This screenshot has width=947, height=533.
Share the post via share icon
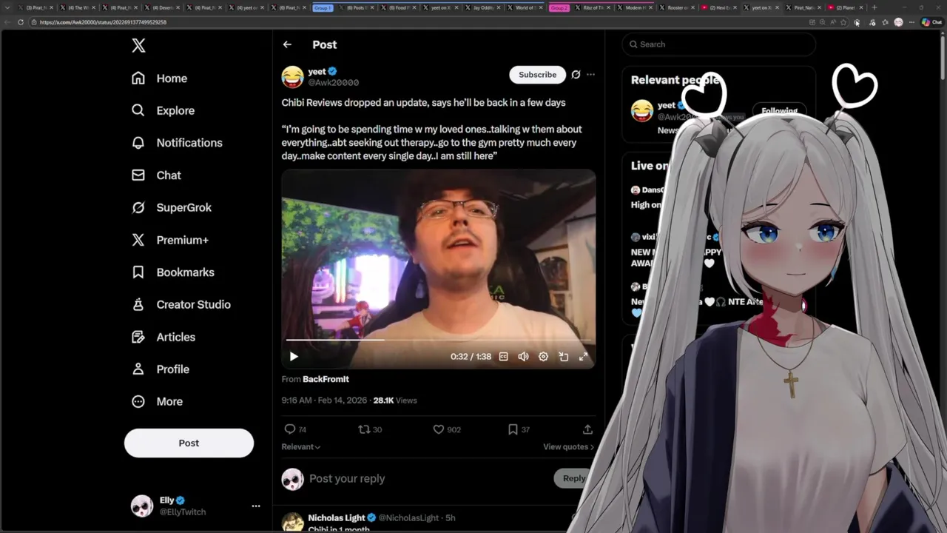pyautogui.click(x=587, y=429)
